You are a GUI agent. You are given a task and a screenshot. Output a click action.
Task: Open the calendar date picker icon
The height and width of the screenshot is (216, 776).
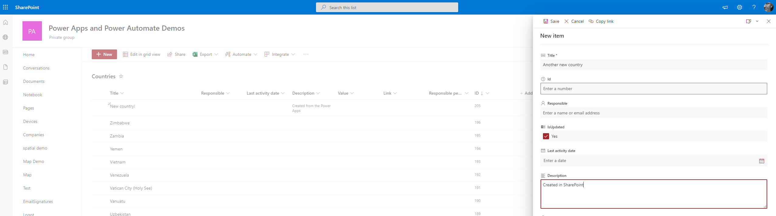pyautogui.click(x=761, y=161)
